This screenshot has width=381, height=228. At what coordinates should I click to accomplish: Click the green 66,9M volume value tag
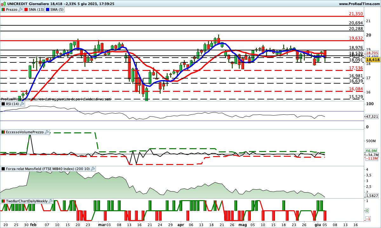coord(371,151)
